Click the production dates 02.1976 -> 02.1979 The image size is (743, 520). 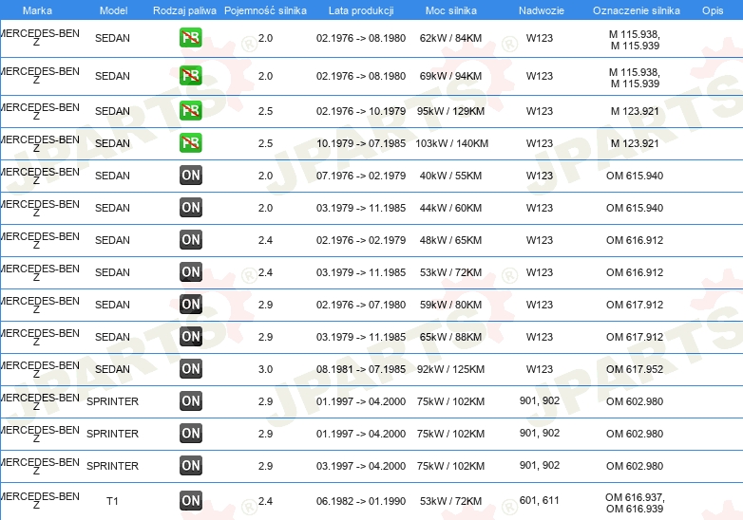click(x=361, y=240)
